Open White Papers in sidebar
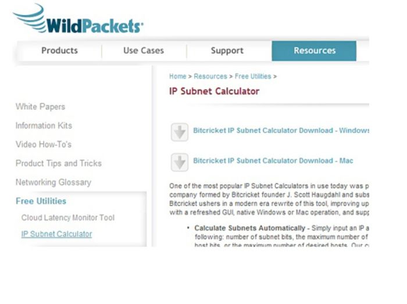 click(40, 106)
